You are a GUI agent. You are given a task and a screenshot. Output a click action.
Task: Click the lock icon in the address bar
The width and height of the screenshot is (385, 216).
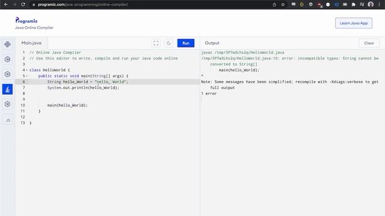click(34, 5)
